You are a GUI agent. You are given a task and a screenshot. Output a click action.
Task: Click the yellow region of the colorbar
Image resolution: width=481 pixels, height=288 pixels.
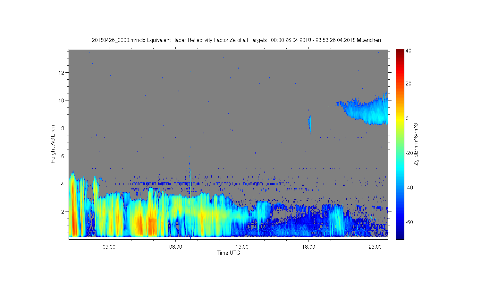(x=400, y=119)
